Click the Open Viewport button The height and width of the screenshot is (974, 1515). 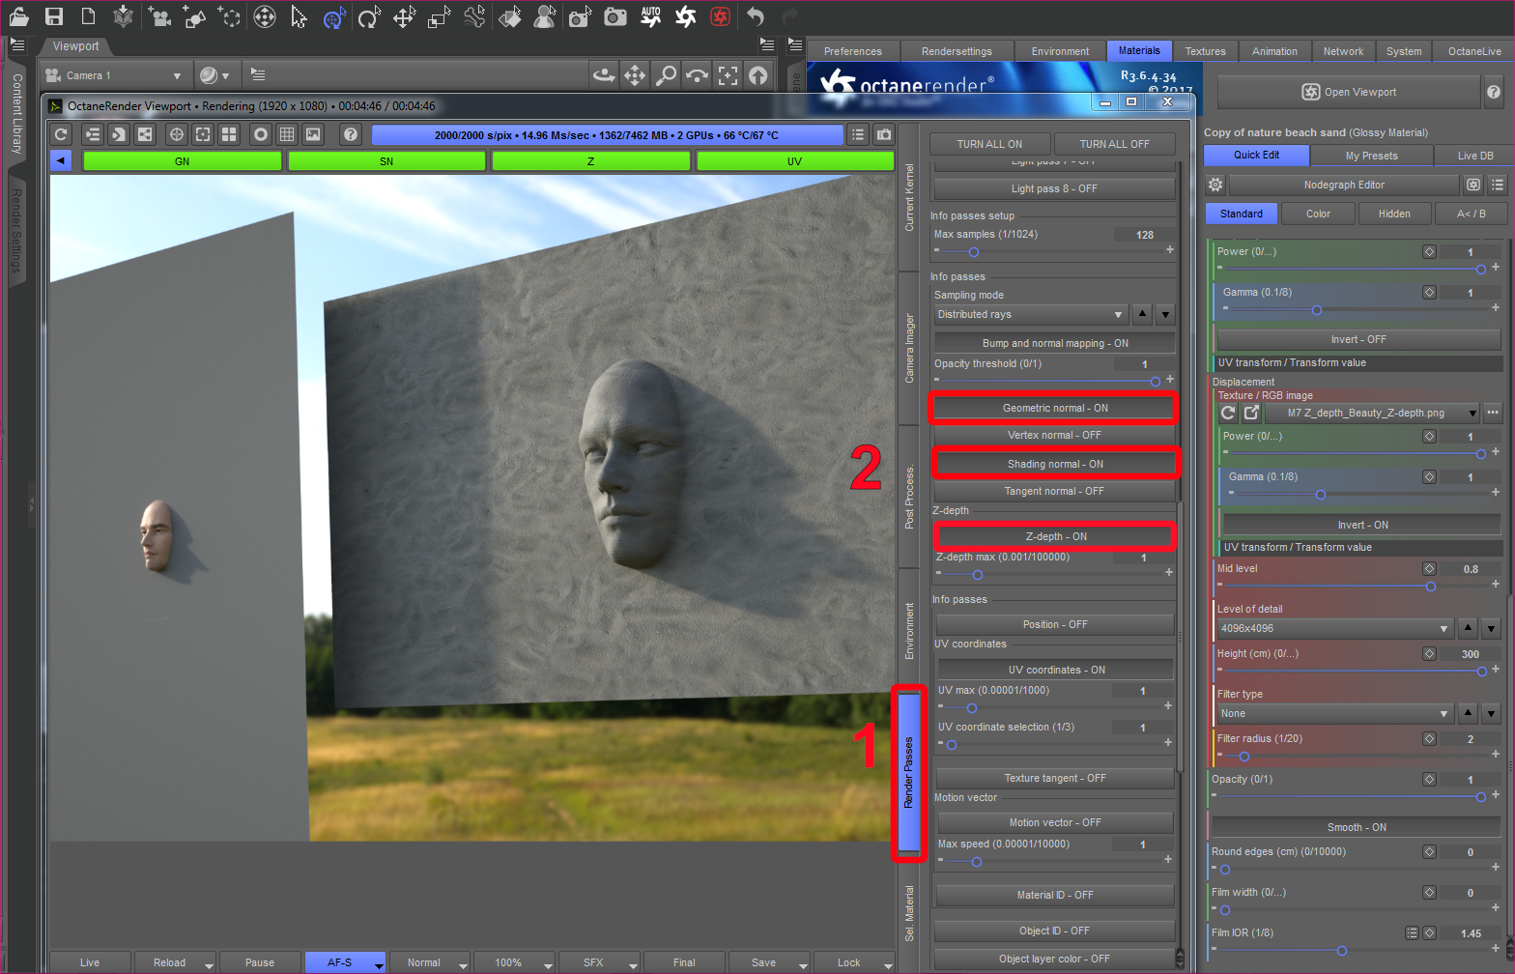pos(1349,92)
